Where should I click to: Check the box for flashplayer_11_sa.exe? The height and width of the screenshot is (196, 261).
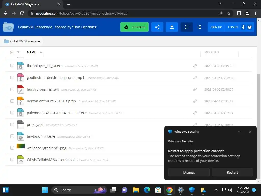(x=12, y=66)
